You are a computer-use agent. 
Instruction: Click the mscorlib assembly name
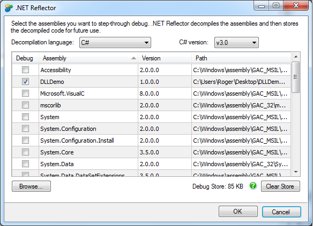[50, 105]
